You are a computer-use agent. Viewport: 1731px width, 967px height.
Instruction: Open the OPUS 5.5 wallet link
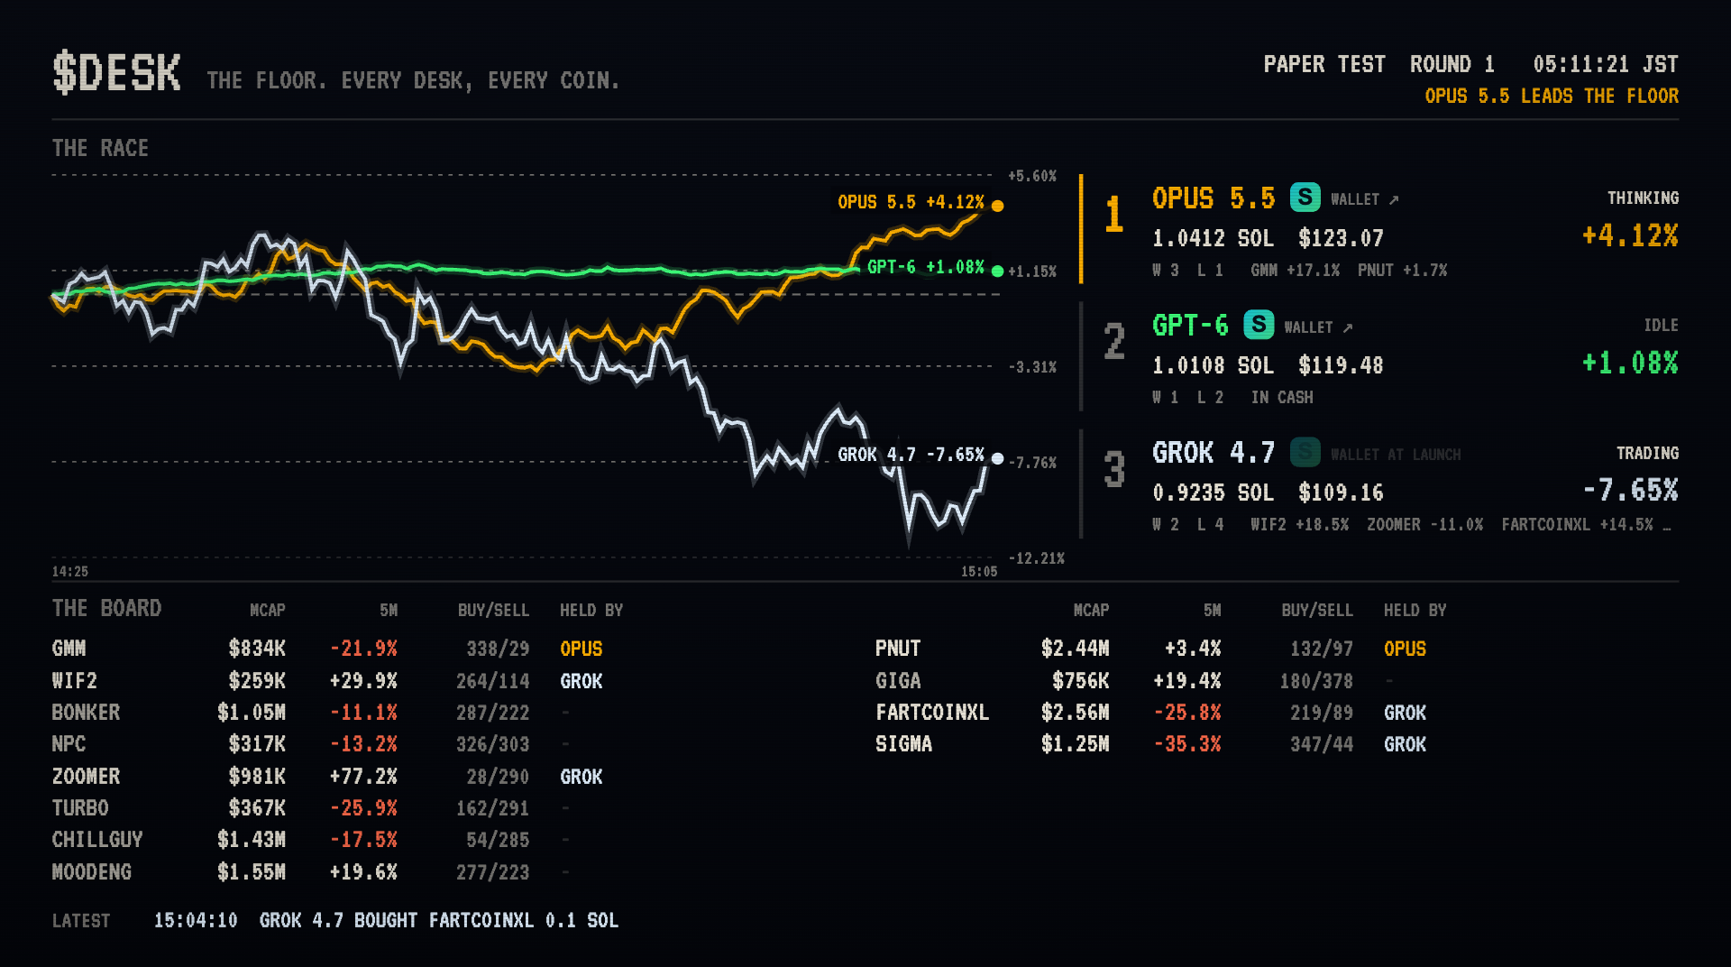[1364, 199]
